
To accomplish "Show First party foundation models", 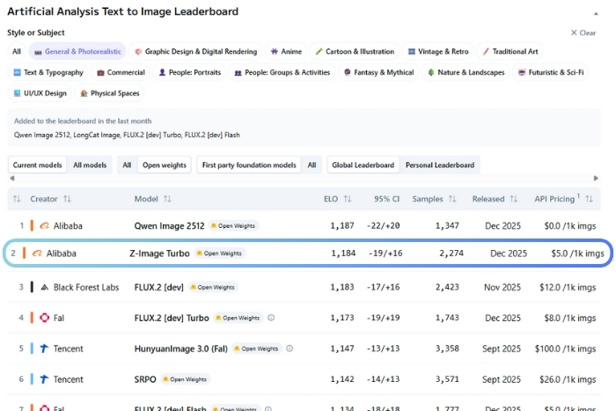I will (249, 165).
